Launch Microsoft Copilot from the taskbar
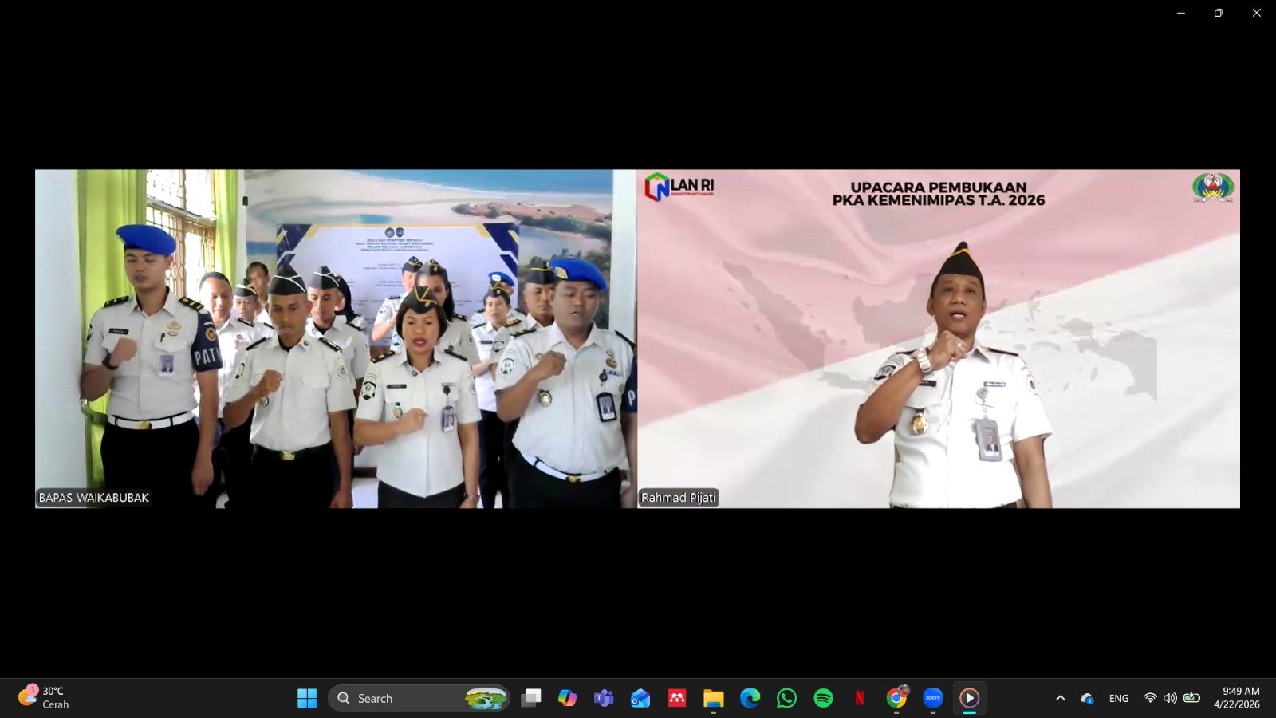This screenshot has height=718, width=1276. (567, 698)
